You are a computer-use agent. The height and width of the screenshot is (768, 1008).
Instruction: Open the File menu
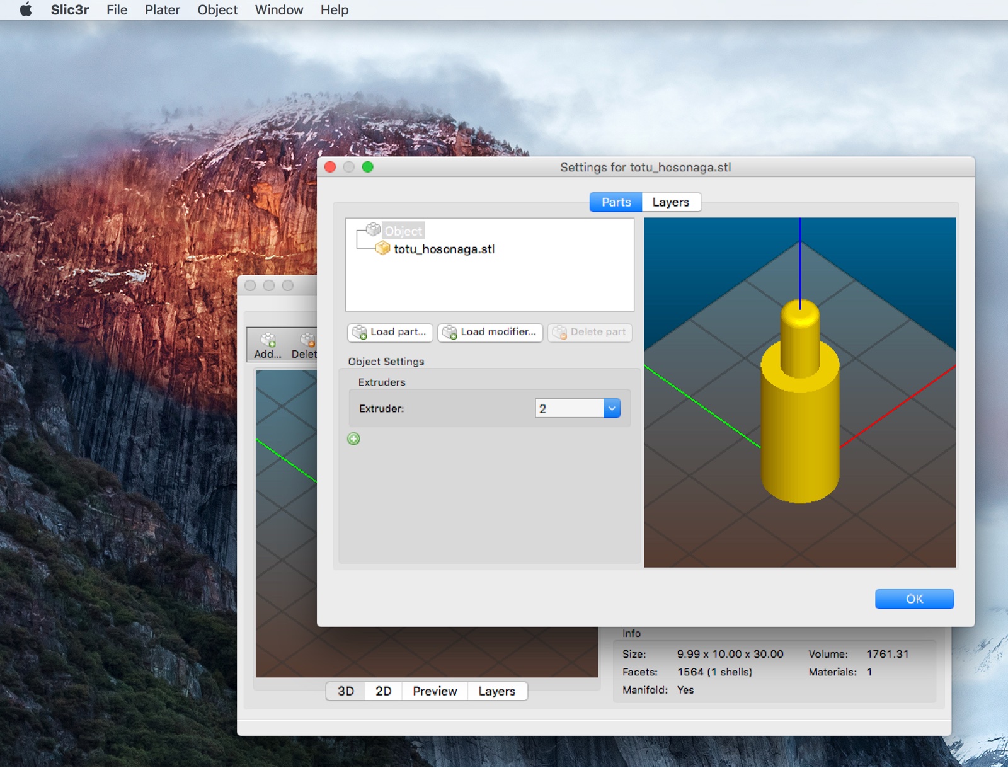click(x=117, y=10)
